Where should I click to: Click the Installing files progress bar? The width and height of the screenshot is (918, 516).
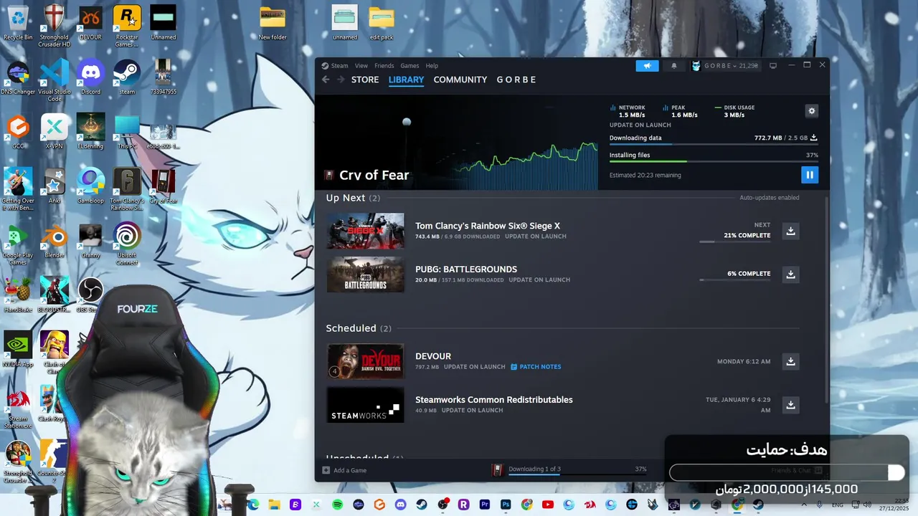714,161
